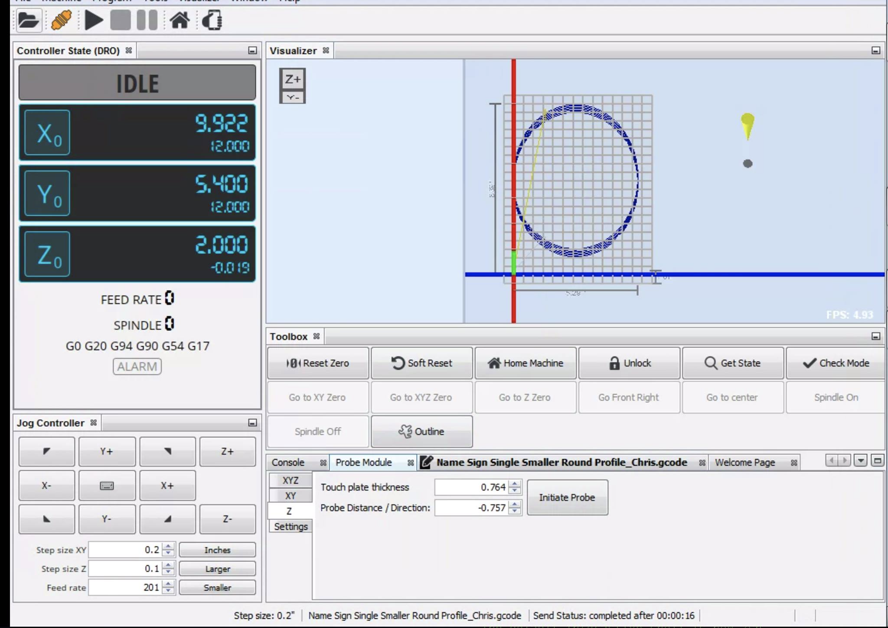Click Reset Zero in Toolbox
This screenshot has width=888, height=628.
coord(318,363)
